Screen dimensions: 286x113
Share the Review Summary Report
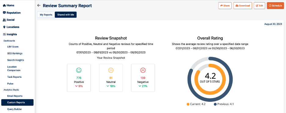click(225, 6)
